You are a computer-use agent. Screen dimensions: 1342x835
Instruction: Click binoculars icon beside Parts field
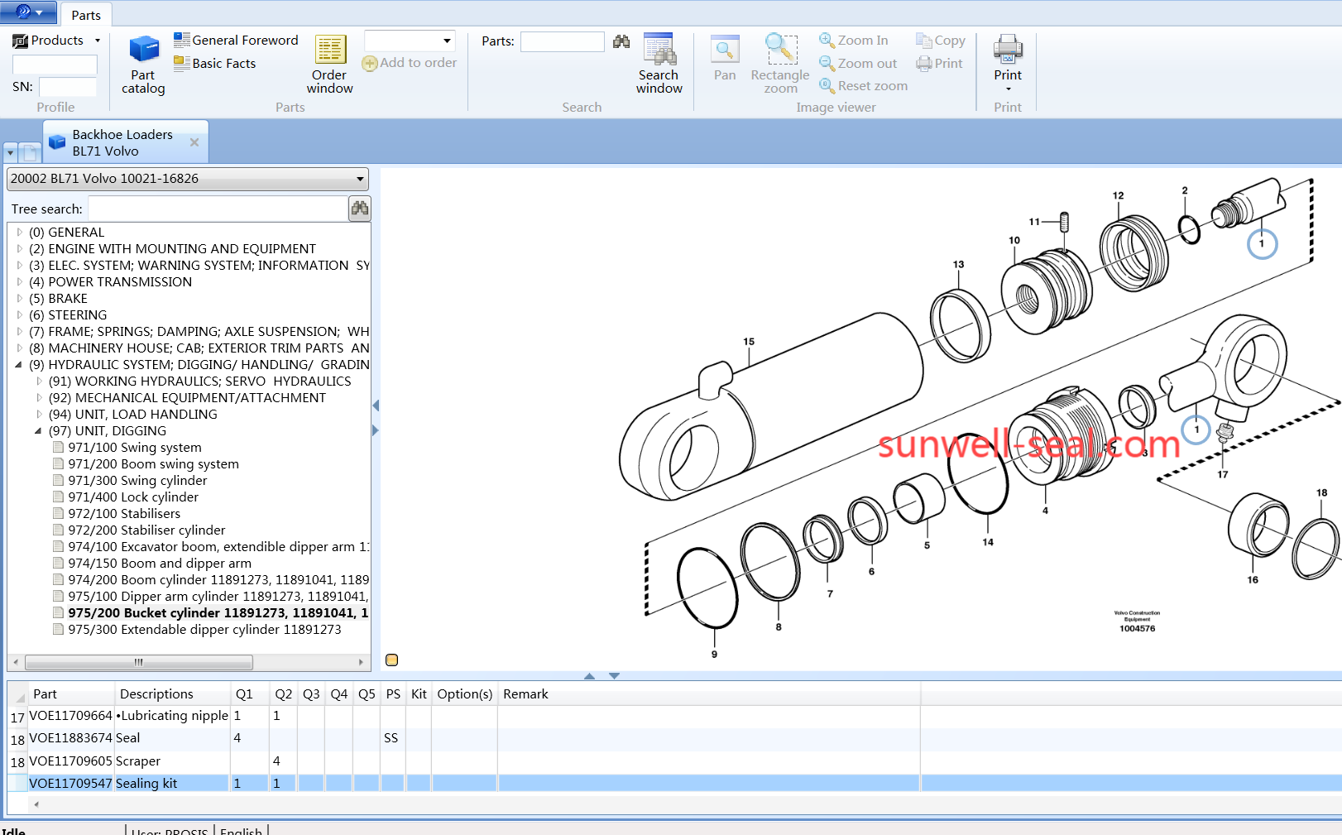(x=621, y=41)
